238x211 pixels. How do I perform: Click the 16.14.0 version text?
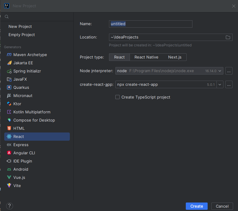click(211, 71)
